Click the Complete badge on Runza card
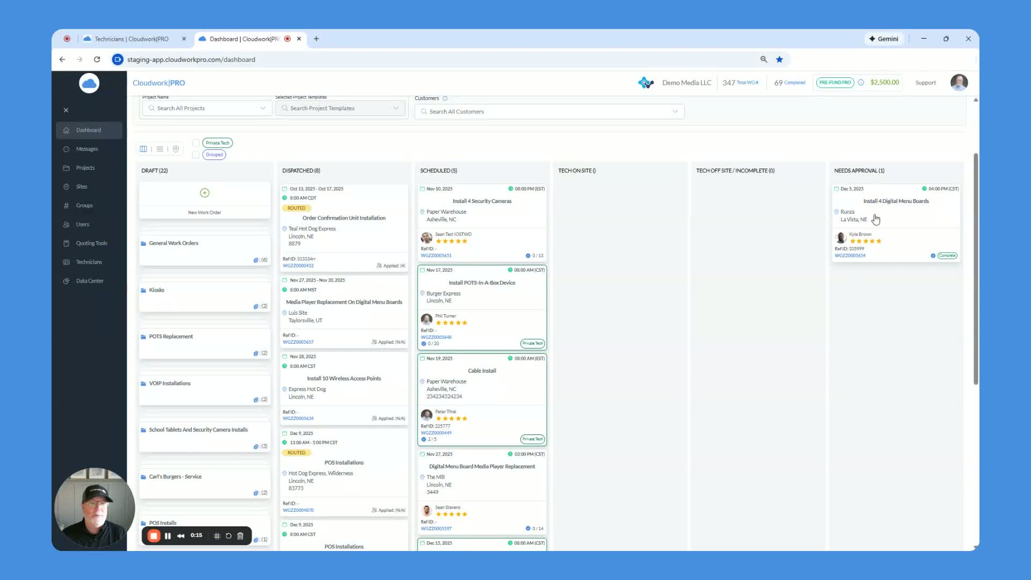The width and height of the screenshot is (1031, 580). click(947, 256)
